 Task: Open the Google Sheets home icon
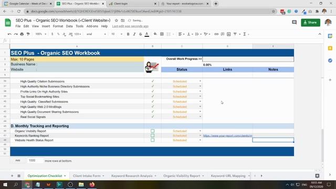[x=8, y=23]
